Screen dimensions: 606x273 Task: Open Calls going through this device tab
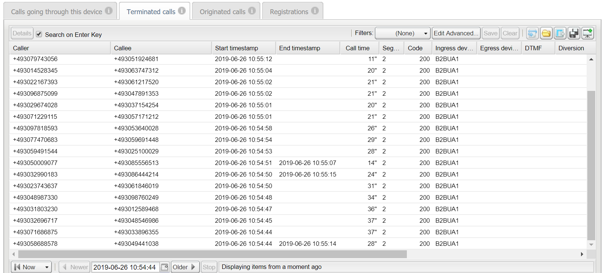coord(57,12)
